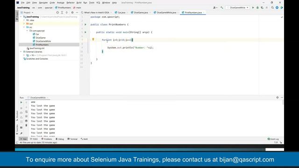This screenshot has width=299, height=168.
Task: Switch to the DiceGameWhile.java tab
Action: tap(166, 13)
